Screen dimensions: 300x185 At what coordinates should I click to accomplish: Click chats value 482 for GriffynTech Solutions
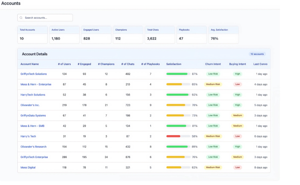tap(128, 74)
